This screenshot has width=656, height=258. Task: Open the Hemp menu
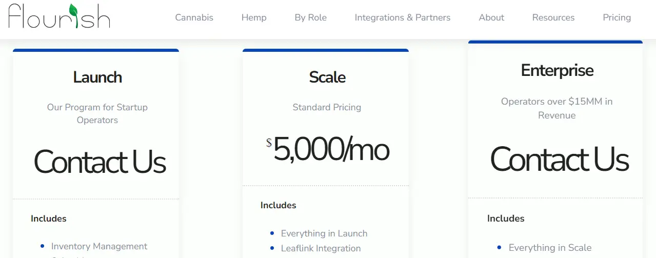(x=254, y=17)
